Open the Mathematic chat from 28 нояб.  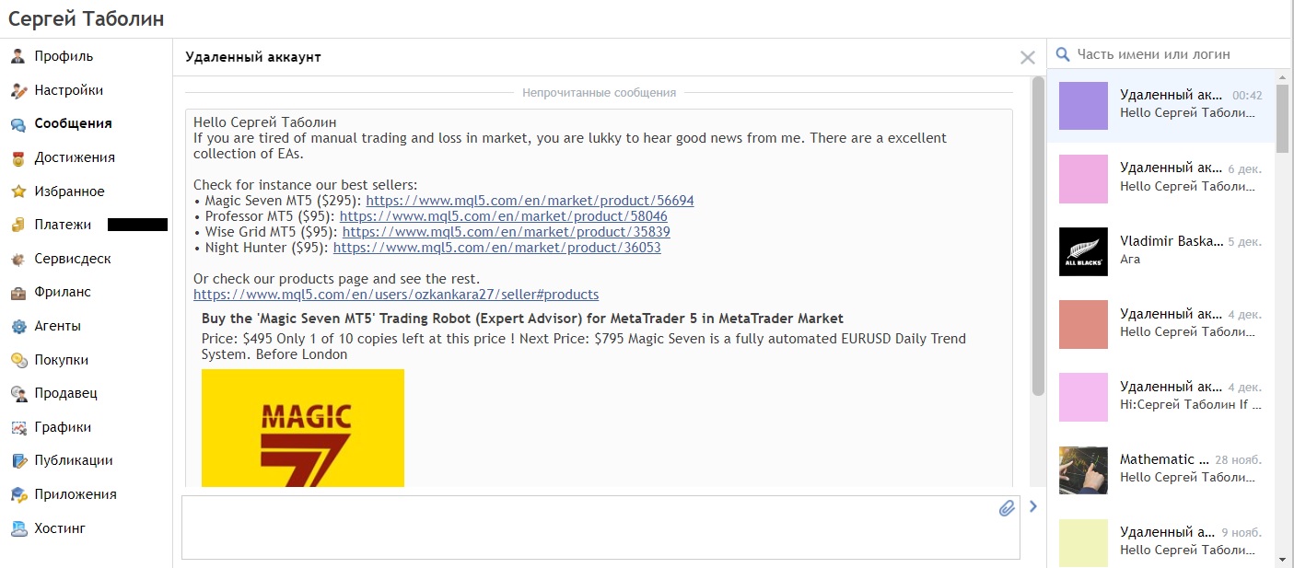(x=1161, y=469)
